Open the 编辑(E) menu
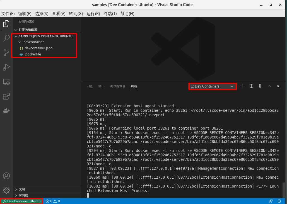 pyautogui.click(x=25, y=14)
